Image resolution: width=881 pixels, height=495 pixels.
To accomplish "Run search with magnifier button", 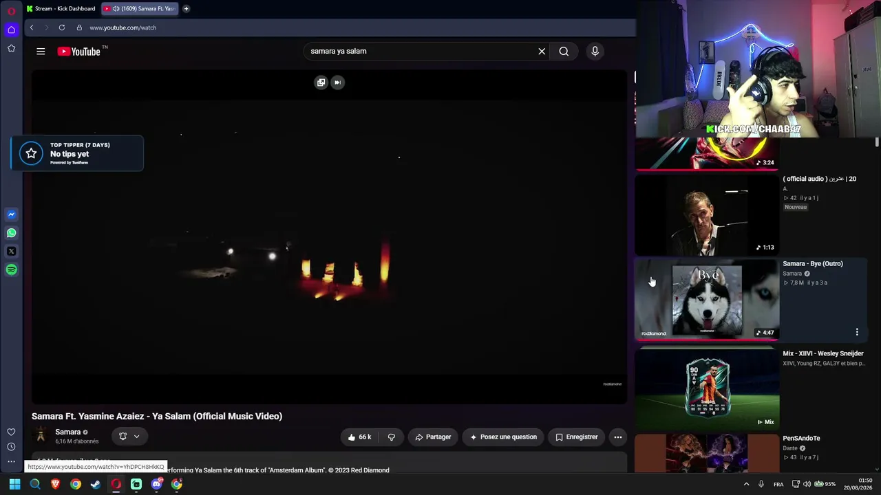I will pos(564,52).
